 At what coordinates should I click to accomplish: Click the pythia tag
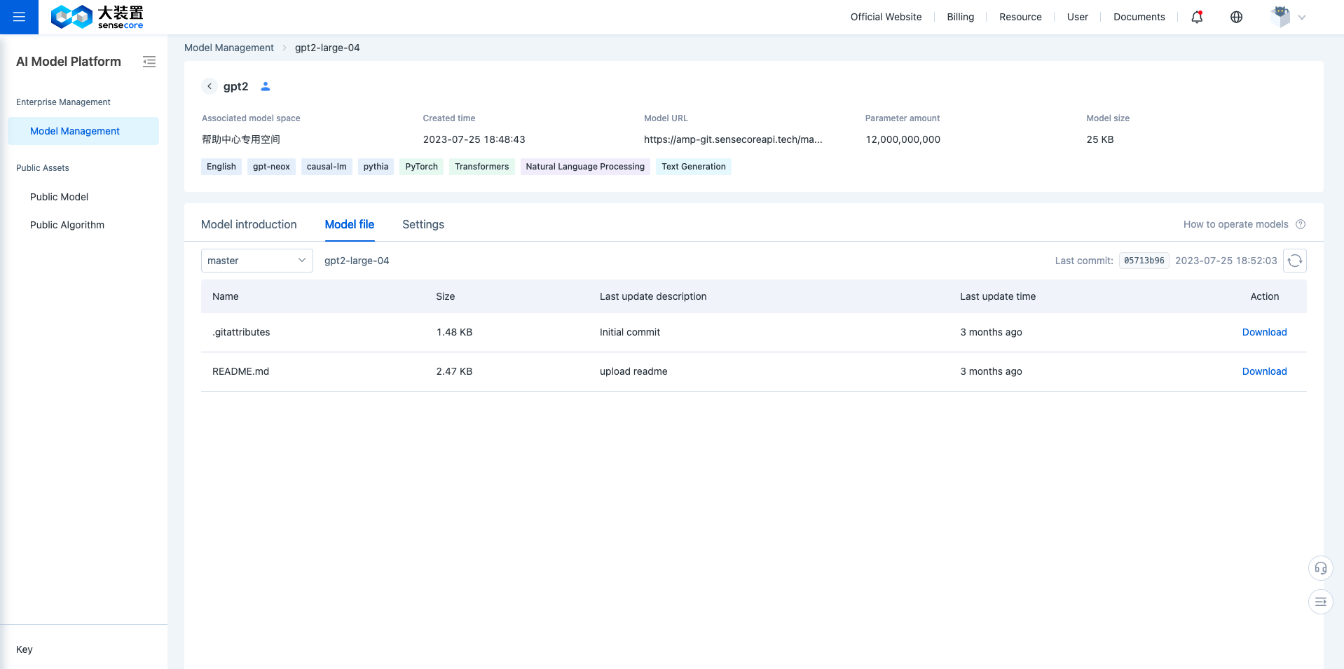pyautogui.click(x=376, y=167)
